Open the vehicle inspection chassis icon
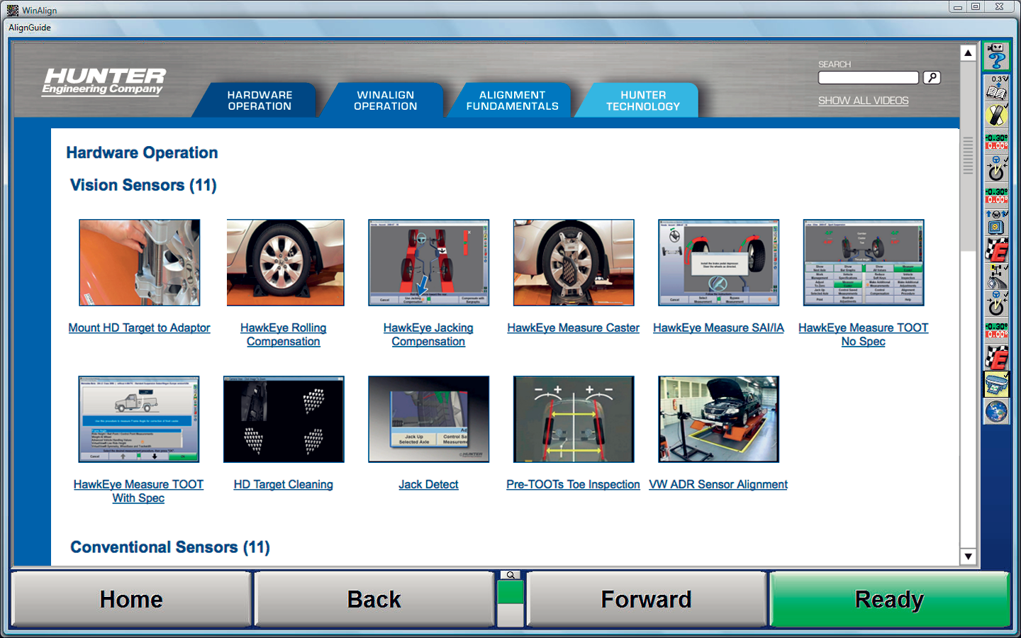 [996, 276]
